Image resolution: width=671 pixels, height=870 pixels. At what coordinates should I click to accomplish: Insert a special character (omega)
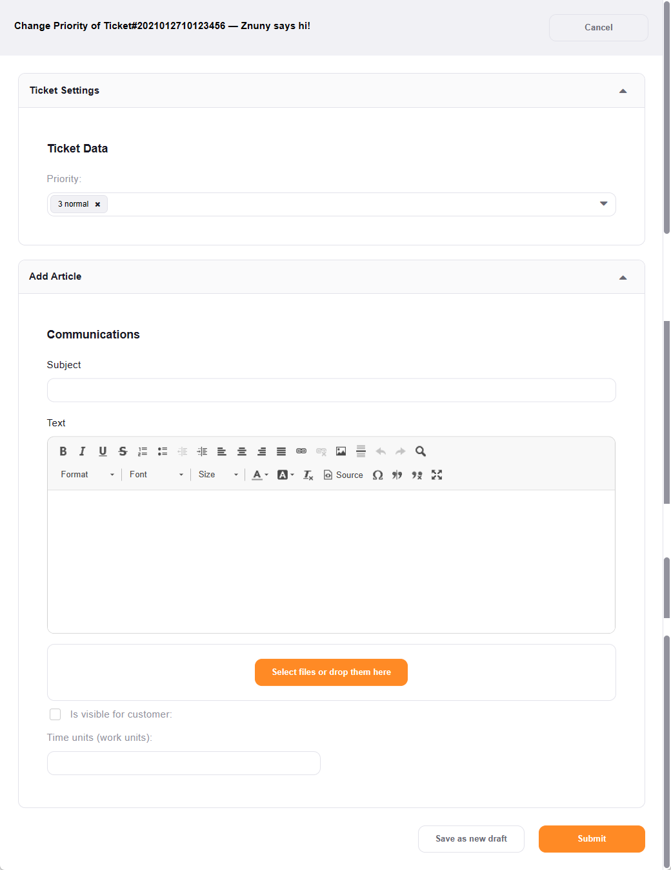[378, 475]
